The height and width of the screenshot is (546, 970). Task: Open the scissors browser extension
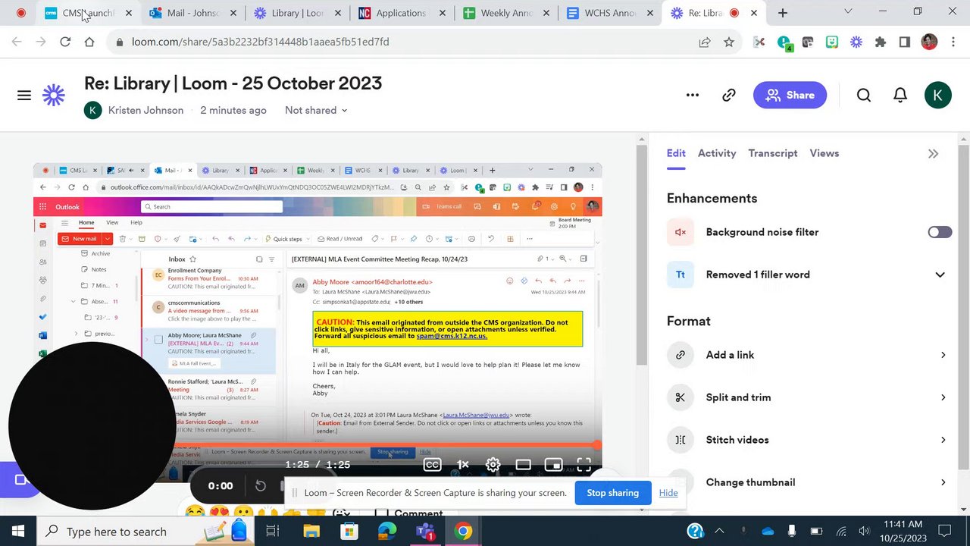pyautogui.click(x=759, y=42)
